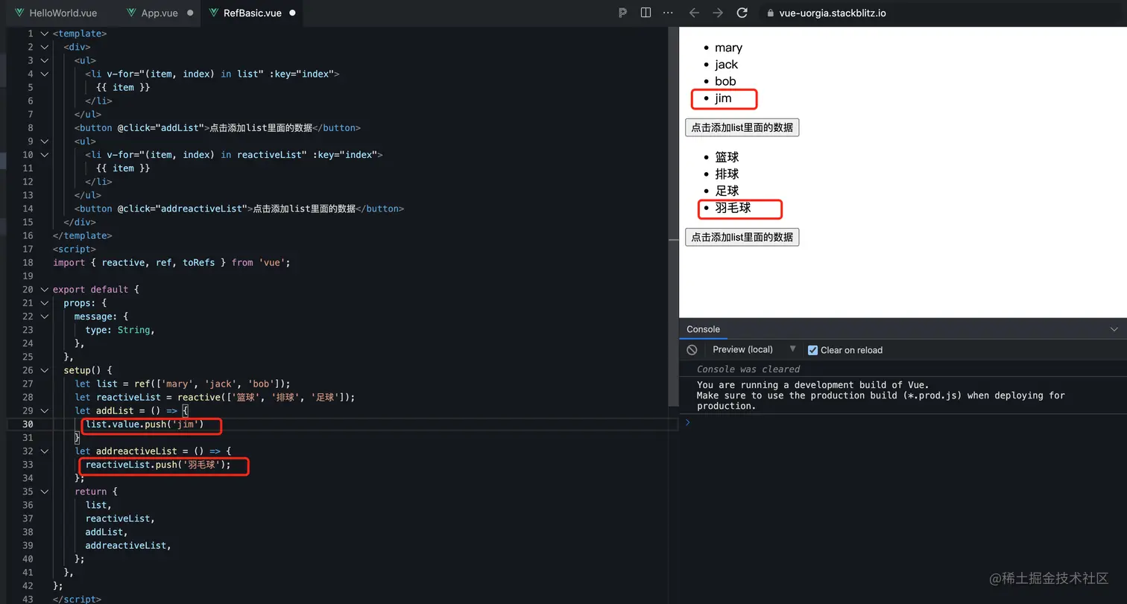This screenshot has height=604, width=1127.
Task: Click the jim item in the preview list
Action: [723, 98]
